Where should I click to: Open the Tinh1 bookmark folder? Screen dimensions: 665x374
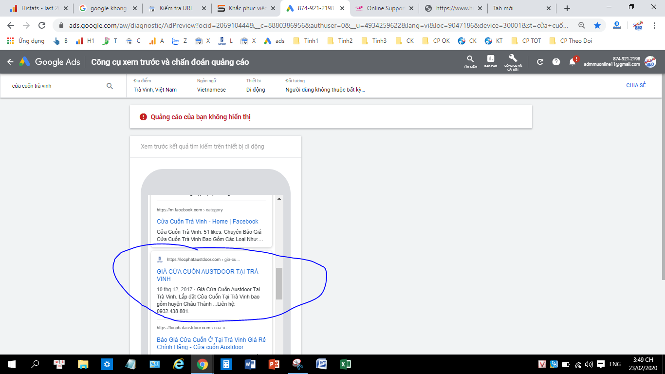pos(306,41)
